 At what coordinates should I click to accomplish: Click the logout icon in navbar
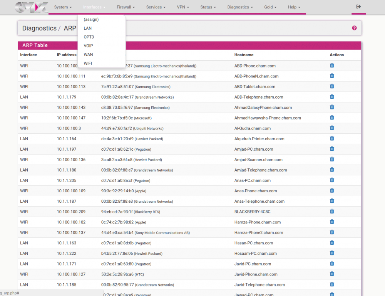[x=358, y=7]
